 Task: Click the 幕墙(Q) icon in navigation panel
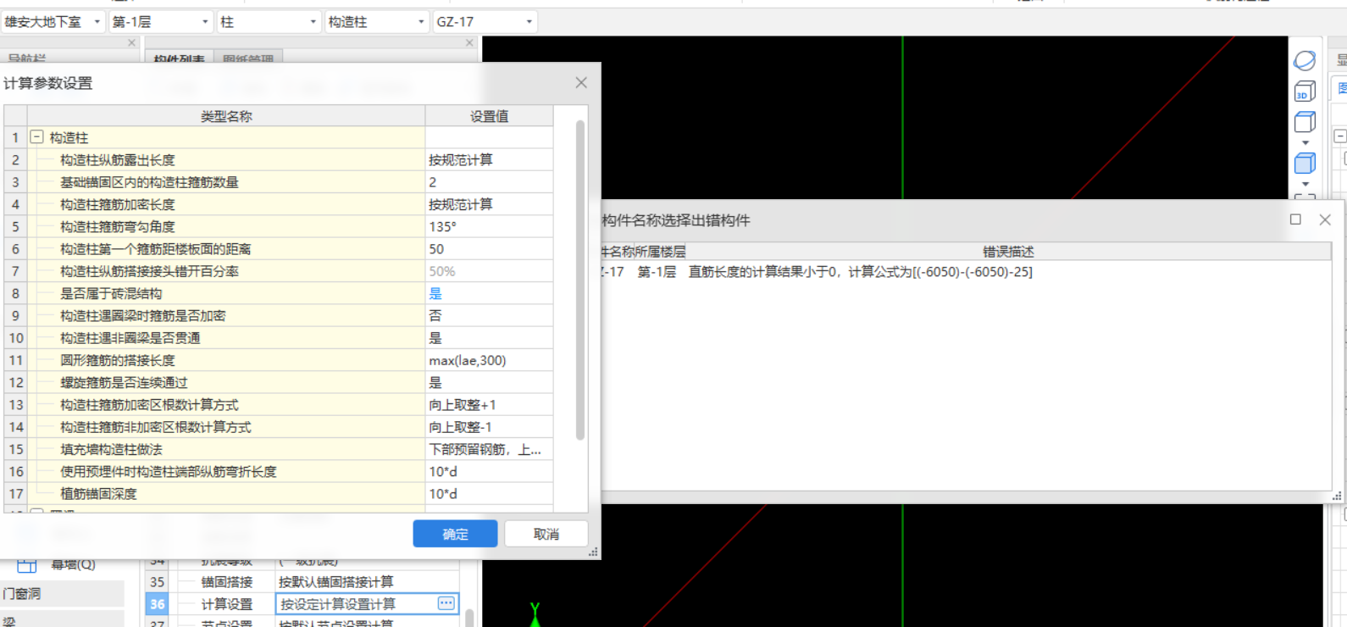[27, 564]
